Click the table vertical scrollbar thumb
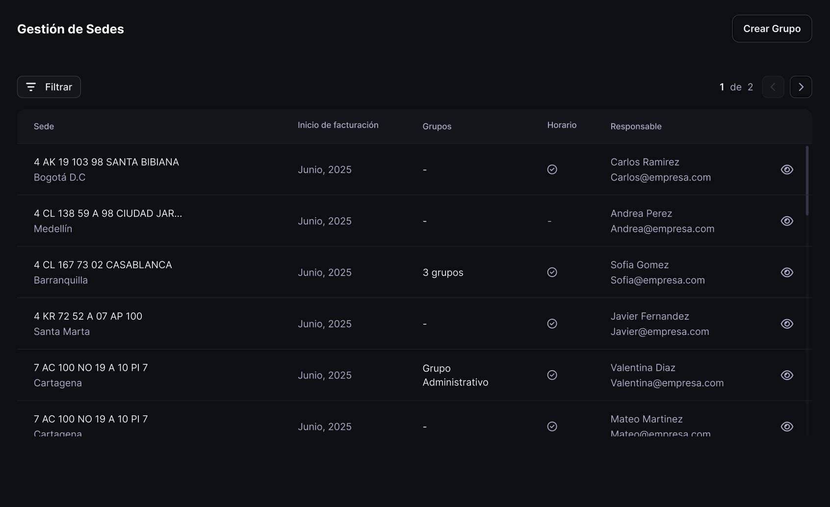Viewport: 830px width, 507px height. pos(807,180)
